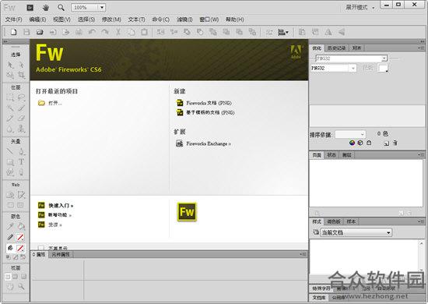
Task: Open the export file format PNG32 dropdown
Action: click(333, 68)
